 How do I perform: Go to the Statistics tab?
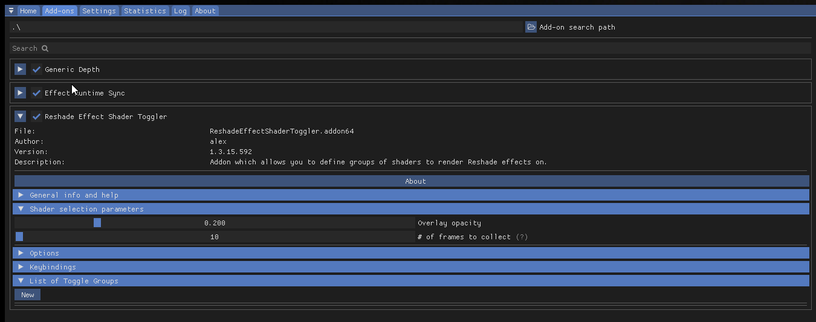point(145,11)
